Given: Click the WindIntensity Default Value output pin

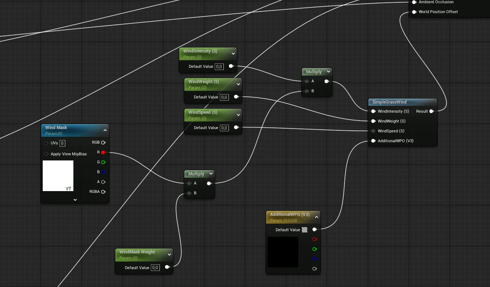Looking at the screenshot, I should (231, 66).
